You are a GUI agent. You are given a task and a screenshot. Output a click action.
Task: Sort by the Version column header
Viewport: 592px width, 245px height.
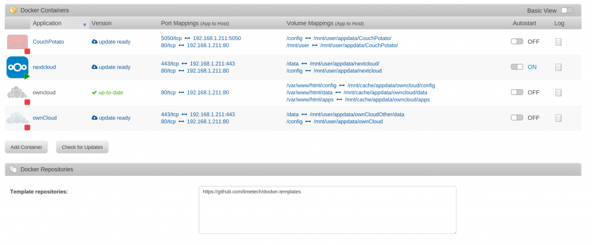pos(102,24)
